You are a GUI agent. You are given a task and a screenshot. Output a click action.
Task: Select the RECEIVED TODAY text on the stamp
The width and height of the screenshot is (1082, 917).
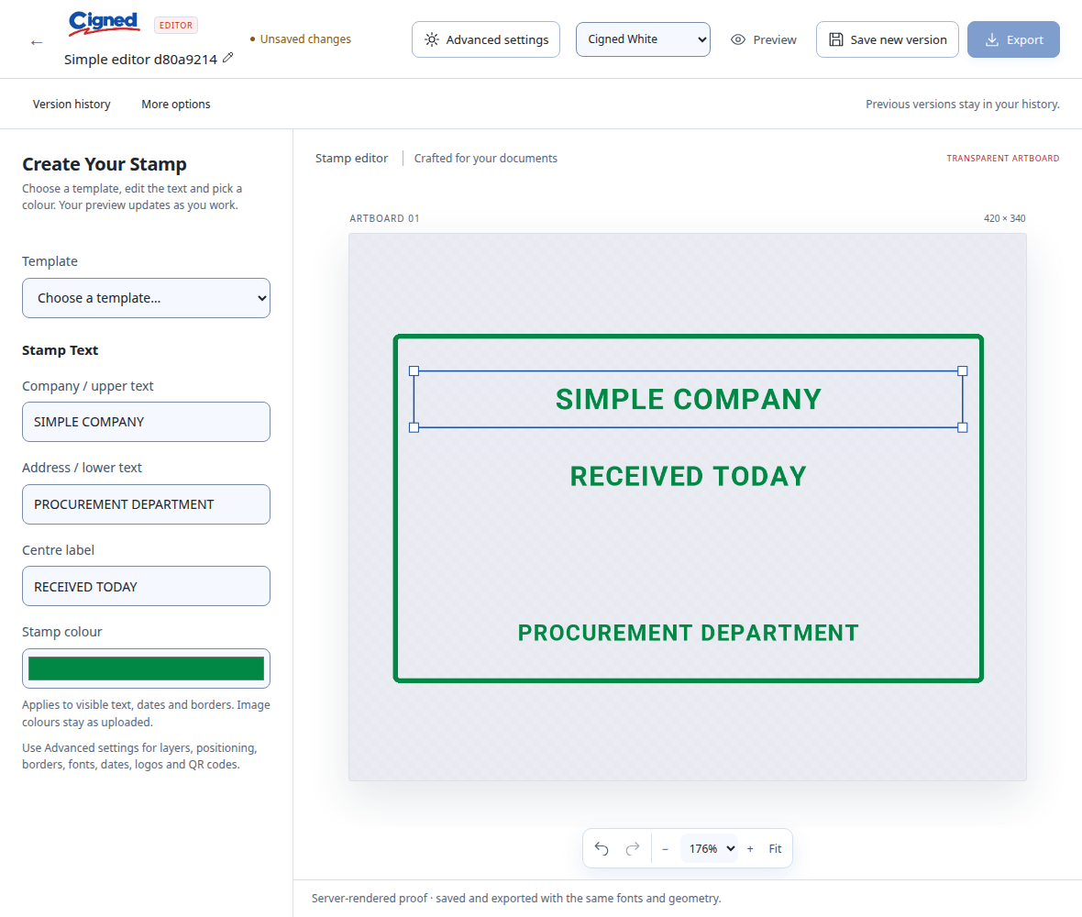pyautogui.click(x=688, y=476)
